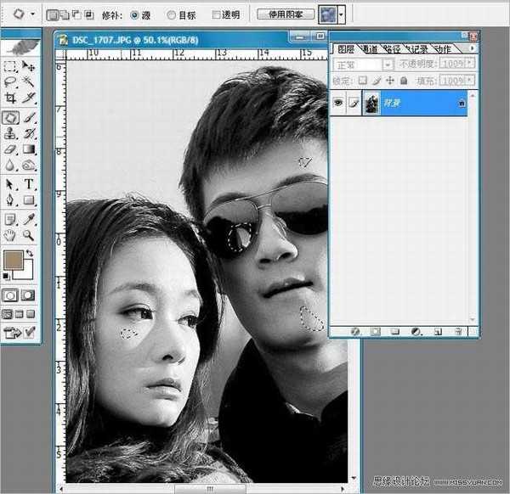Create a new layer from panel bottom
This screenshot has height=494, width=510.
[437, 331]
